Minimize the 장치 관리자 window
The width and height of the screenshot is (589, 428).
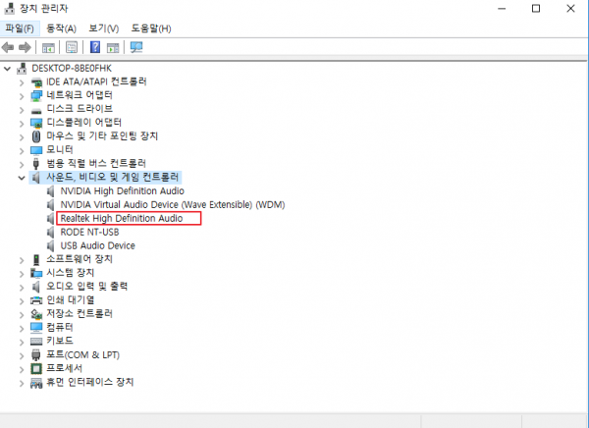pyautogui.click(x=502, y=8)
